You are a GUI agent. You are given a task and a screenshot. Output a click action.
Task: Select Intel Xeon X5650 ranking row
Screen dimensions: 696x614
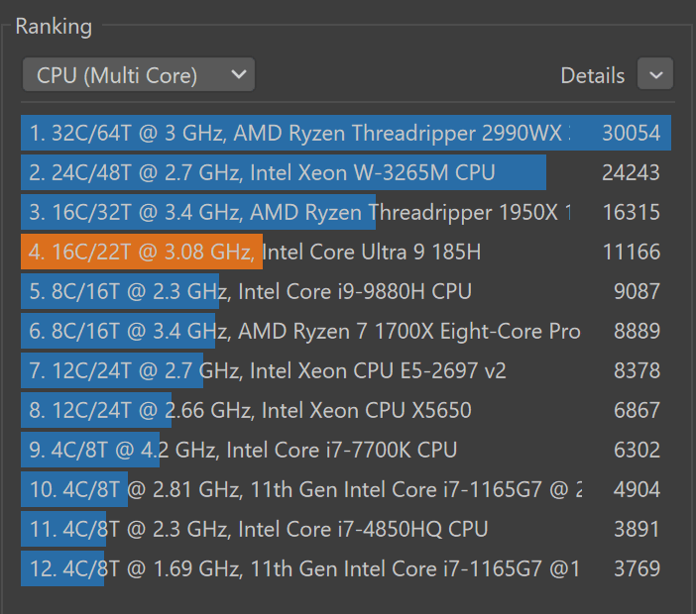(x=346, y=410)
